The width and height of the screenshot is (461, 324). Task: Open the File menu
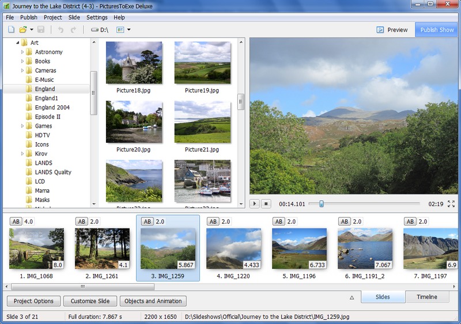tap(10, 17)
